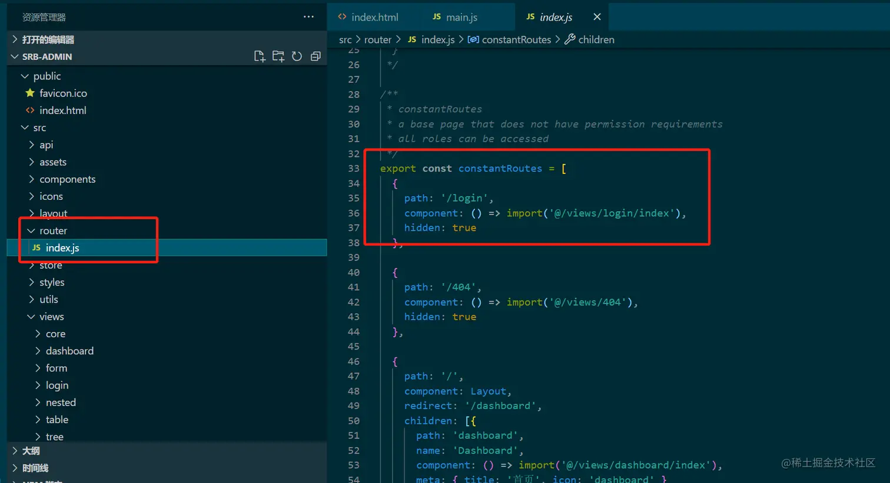Expand the layout folder
The height and width of the screenshot is (483, 890).
(x=167, y=213)
